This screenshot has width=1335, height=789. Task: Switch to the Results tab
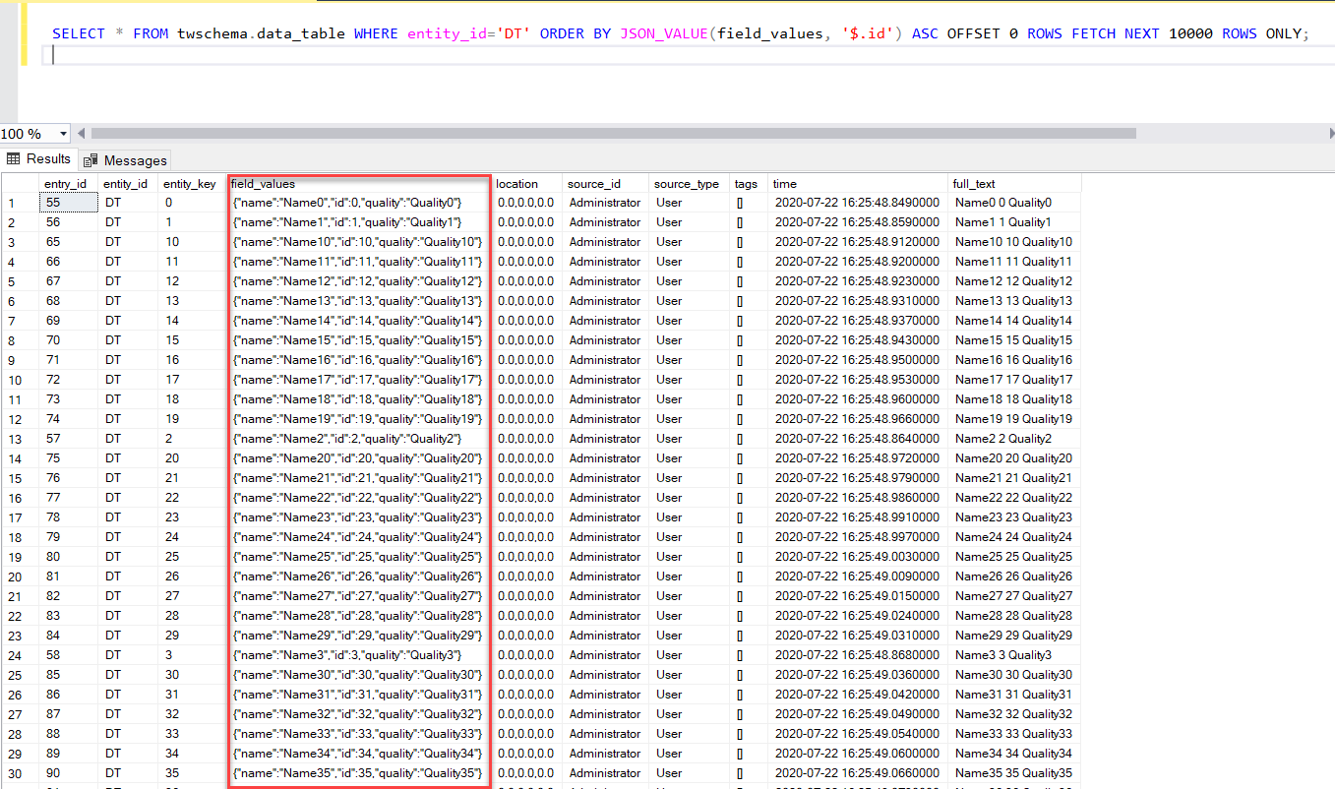pos(39,159)
